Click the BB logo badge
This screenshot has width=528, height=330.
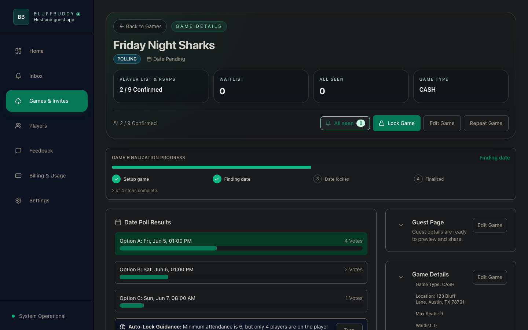21,17
